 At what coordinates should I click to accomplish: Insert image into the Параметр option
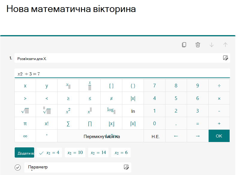point(126,167)
